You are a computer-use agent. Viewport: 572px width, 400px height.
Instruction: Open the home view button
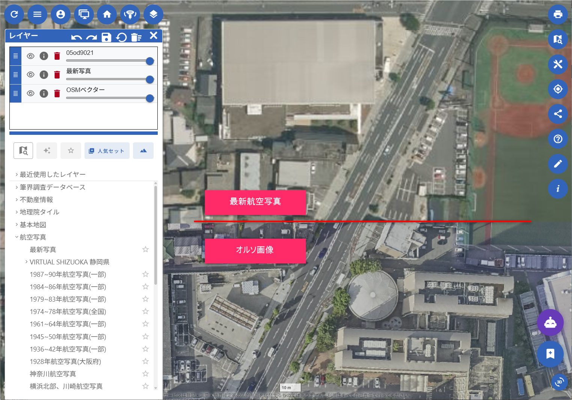(x=107, y=14)
